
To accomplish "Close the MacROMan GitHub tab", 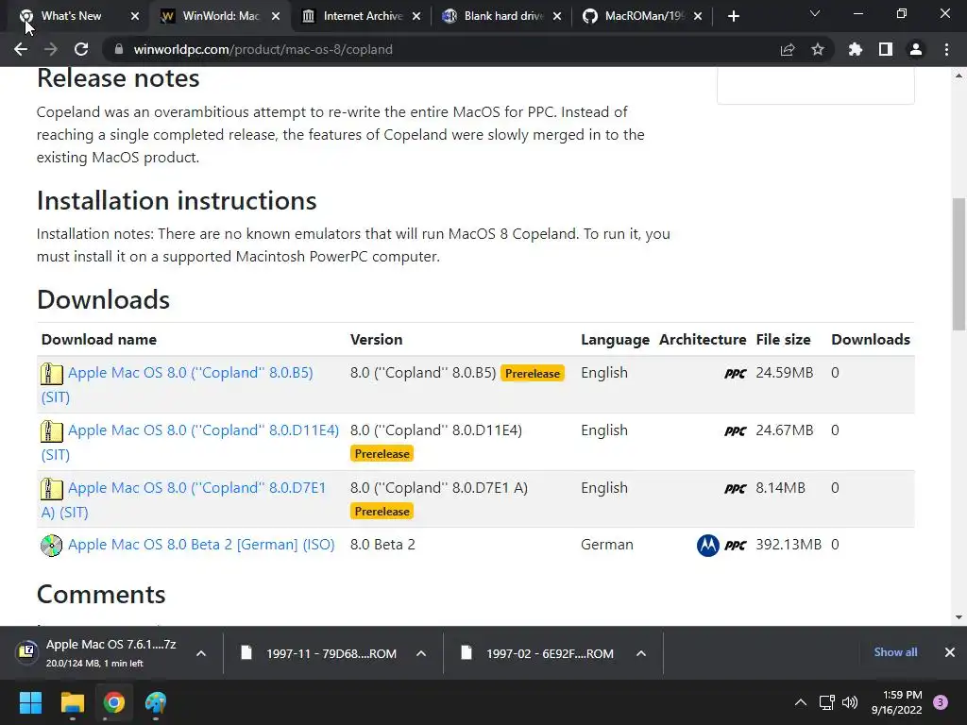I will coord(698,16).
